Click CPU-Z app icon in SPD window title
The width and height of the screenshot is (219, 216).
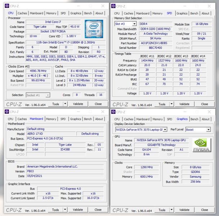click(113, 6)
